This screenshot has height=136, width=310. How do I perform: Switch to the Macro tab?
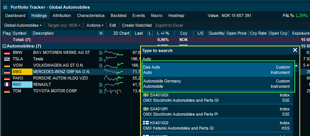point(157,15)
